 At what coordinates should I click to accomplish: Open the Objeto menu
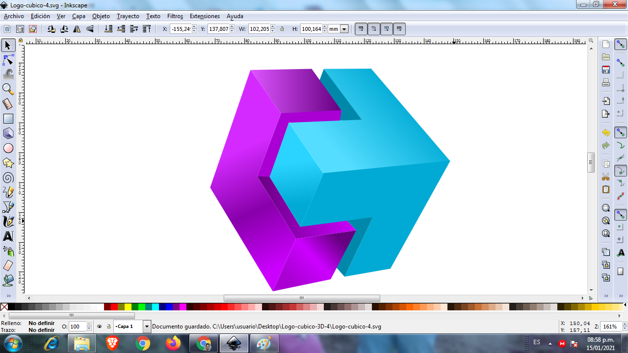point(101,16)
